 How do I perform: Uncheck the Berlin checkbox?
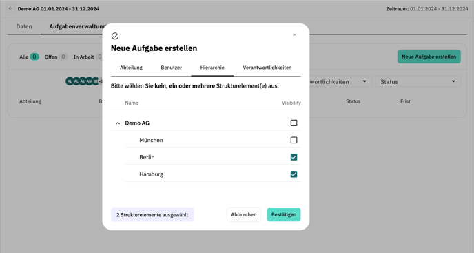293,157
